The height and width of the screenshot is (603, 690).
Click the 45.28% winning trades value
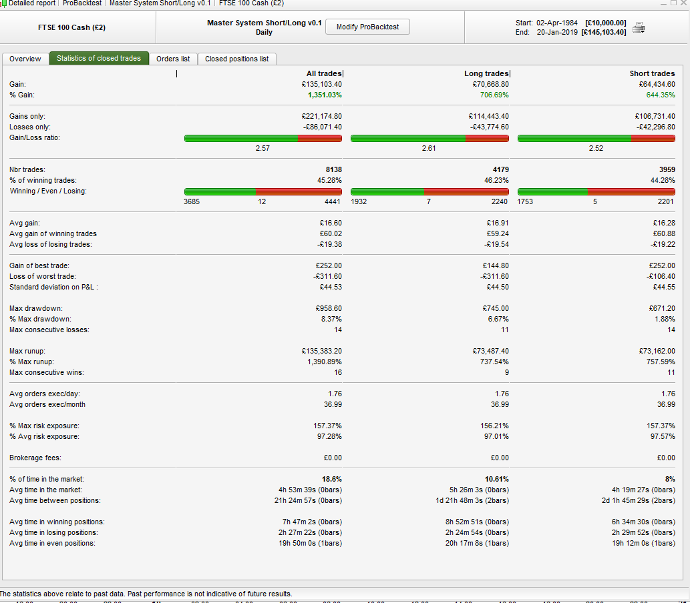[329, 180]
